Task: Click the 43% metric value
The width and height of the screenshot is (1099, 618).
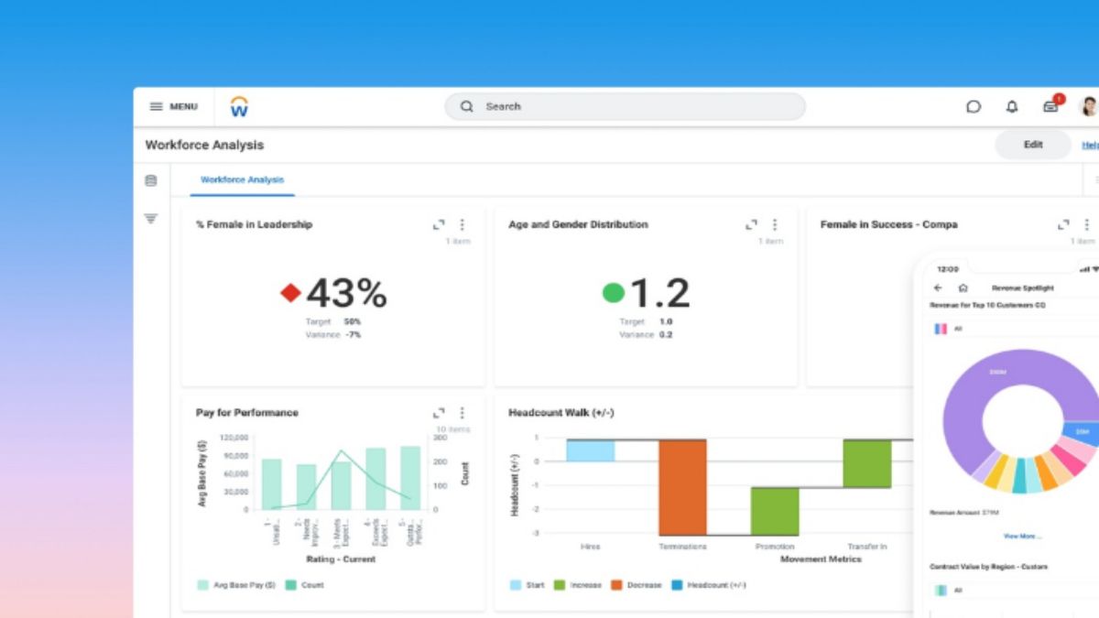Action: (346, 293)
